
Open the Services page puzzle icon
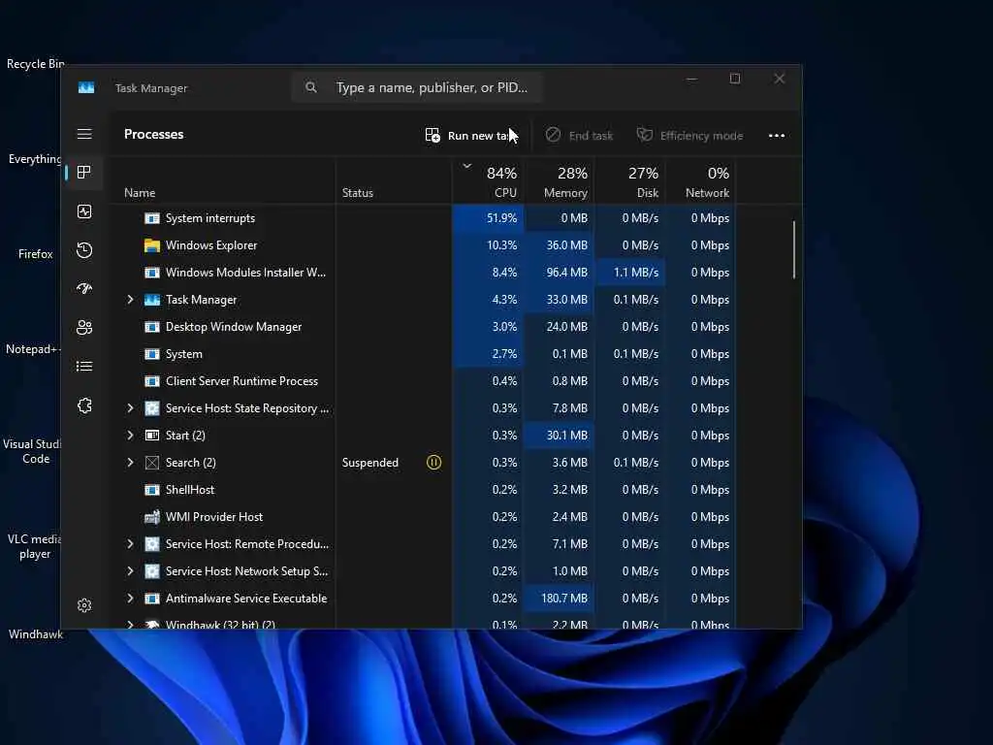[x=84, y=405]
